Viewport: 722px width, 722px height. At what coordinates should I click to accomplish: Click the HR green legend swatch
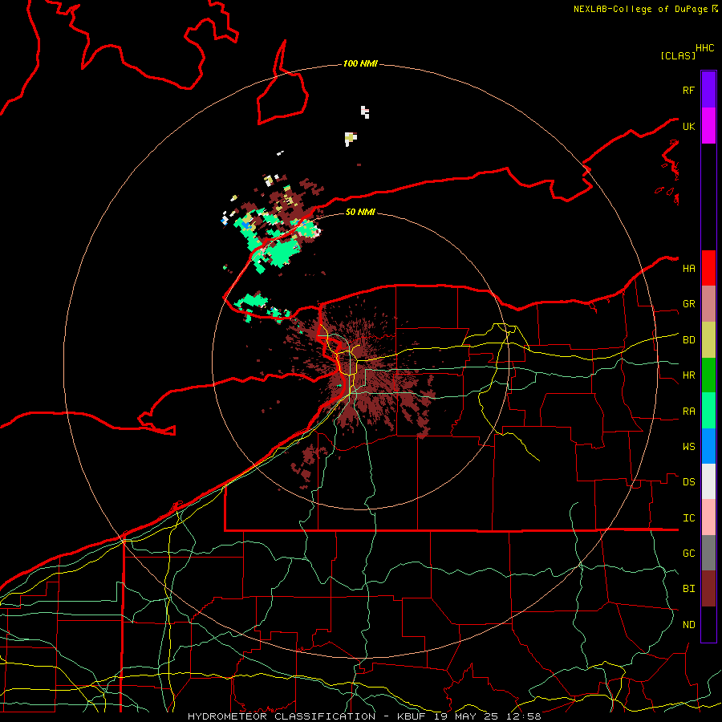(x=708, y=375)
